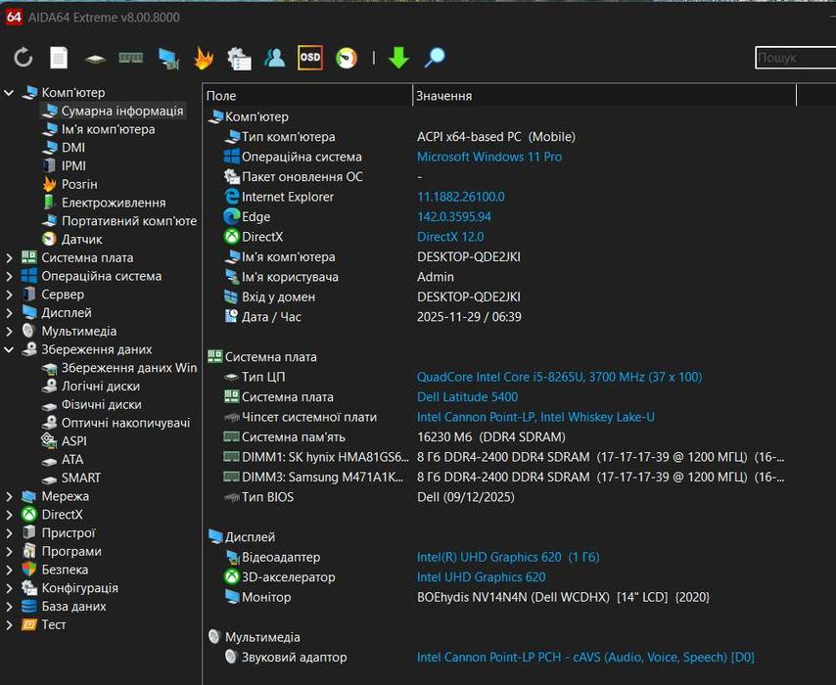Expand the Пристрої tree node
This screenshot has height=685, width=836.
(x=9, y=533)
